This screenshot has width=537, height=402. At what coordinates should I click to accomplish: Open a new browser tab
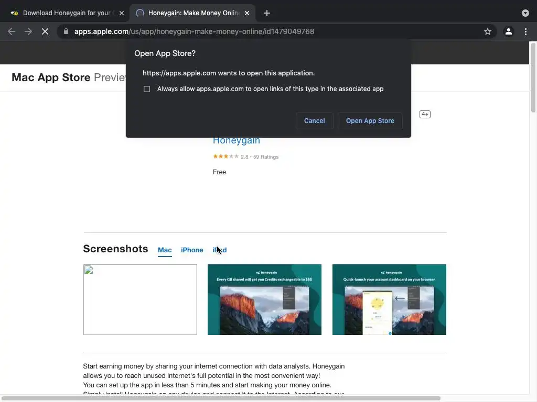point(267,13)
